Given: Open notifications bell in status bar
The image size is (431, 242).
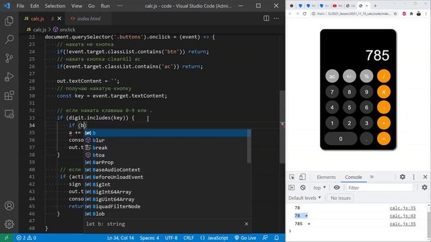Looking at the screenshot, I should coord(277,238).
